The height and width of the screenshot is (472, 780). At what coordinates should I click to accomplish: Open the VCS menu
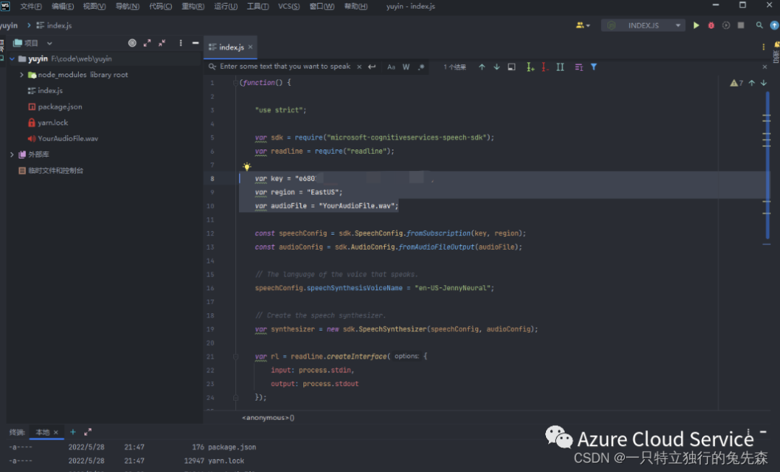(288, 6)
